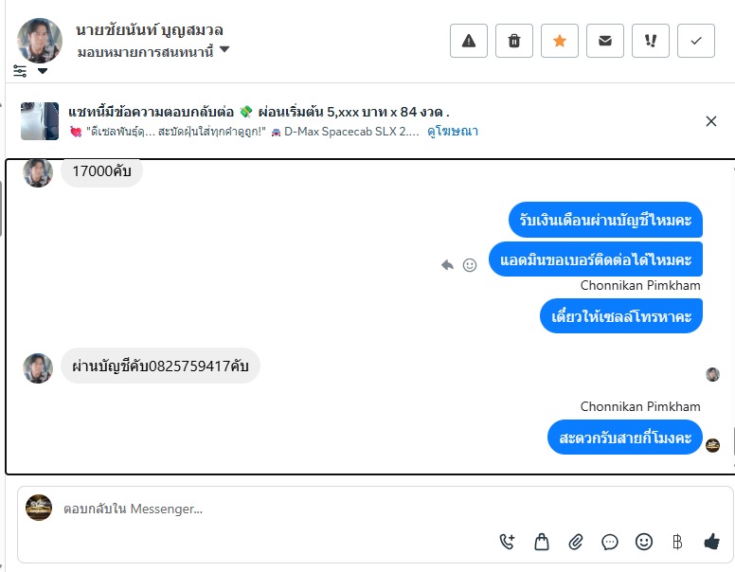
Task: Mark conversation as spam with warning icon
Action: (469, 41)
